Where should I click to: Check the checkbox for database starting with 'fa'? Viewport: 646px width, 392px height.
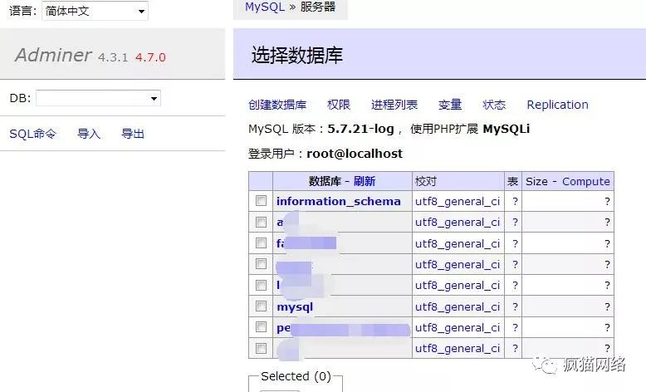pyautogui.click(x=261, y=243)
